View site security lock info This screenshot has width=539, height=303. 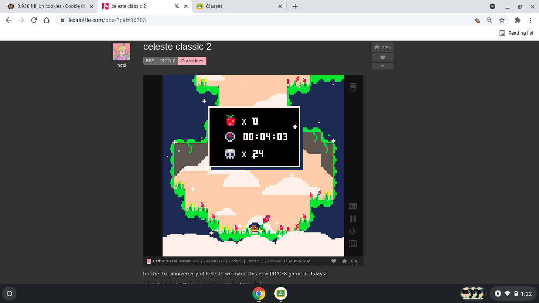coord(62,20)
